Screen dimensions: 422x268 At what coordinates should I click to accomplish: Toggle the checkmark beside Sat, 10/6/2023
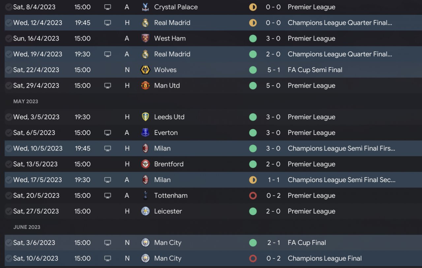point(9,258)
